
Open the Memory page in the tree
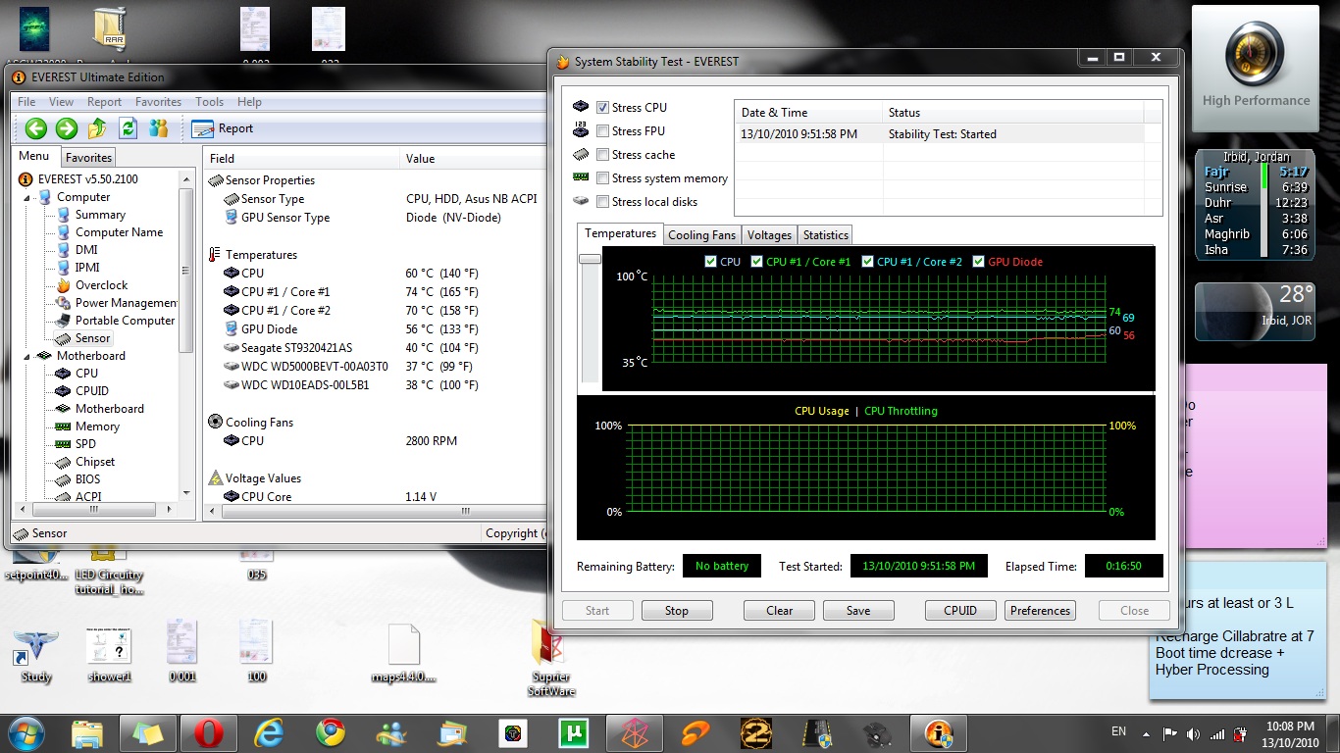pos(87,427)
